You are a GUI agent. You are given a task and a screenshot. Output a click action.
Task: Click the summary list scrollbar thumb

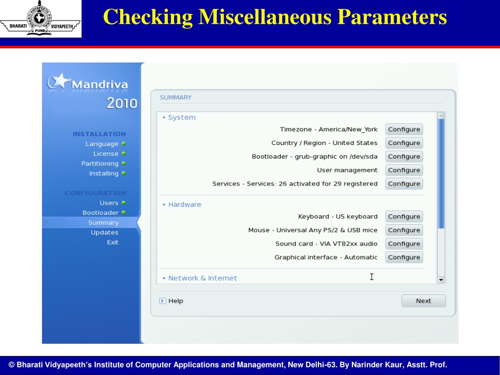click(x=441, y=174)
